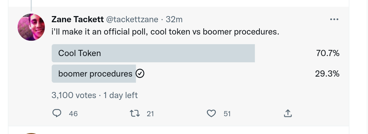The image size is (368, 134).
Task: Click the official poll tweet text
Action: coord(165,31)
